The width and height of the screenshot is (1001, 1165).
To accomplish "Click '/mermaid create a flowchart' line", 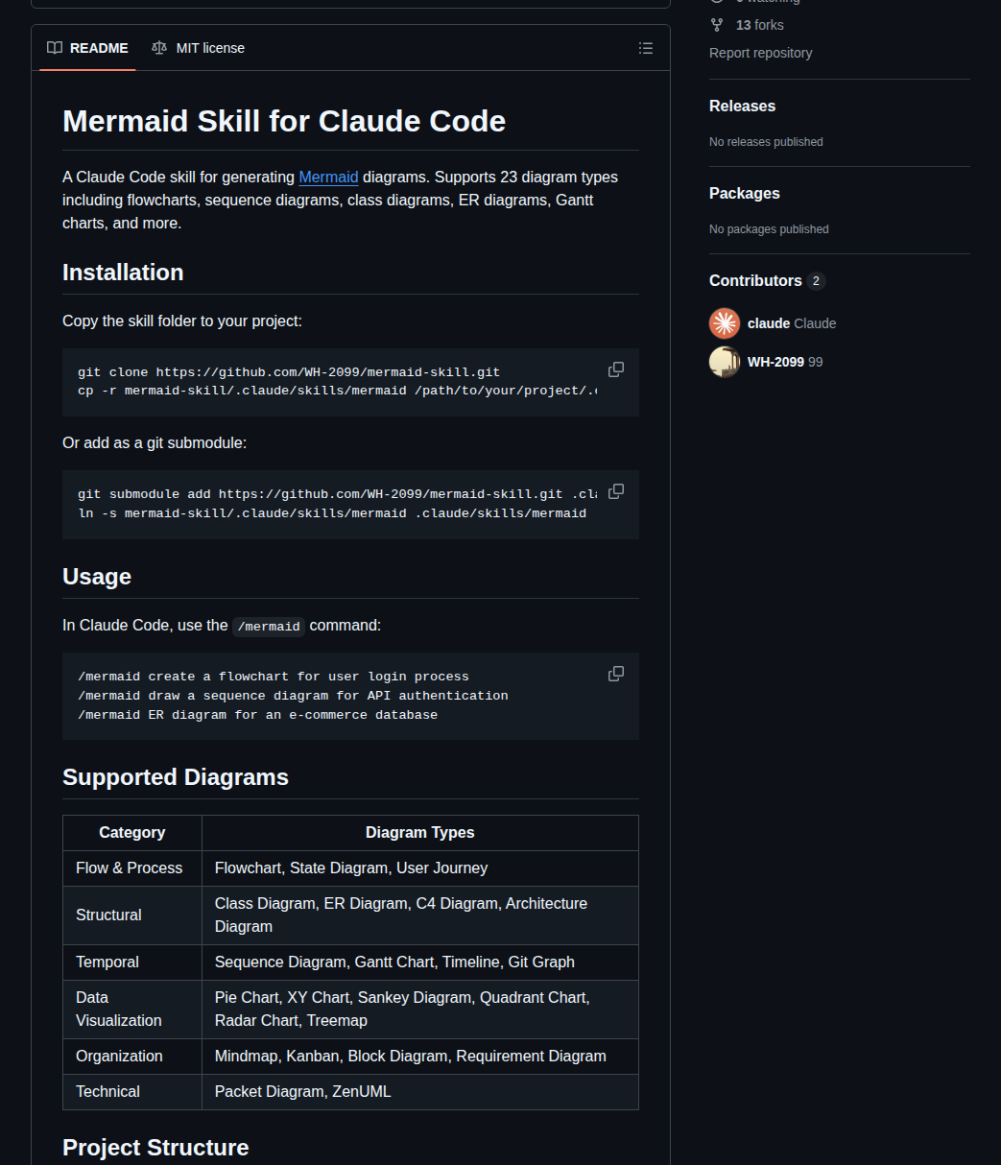I will click(274, 677).
